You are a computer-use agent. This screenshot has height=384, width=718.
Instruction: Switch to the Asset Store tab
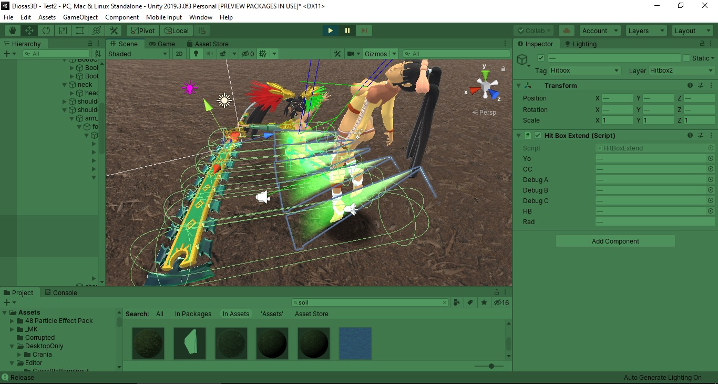(x=208, y=44)
